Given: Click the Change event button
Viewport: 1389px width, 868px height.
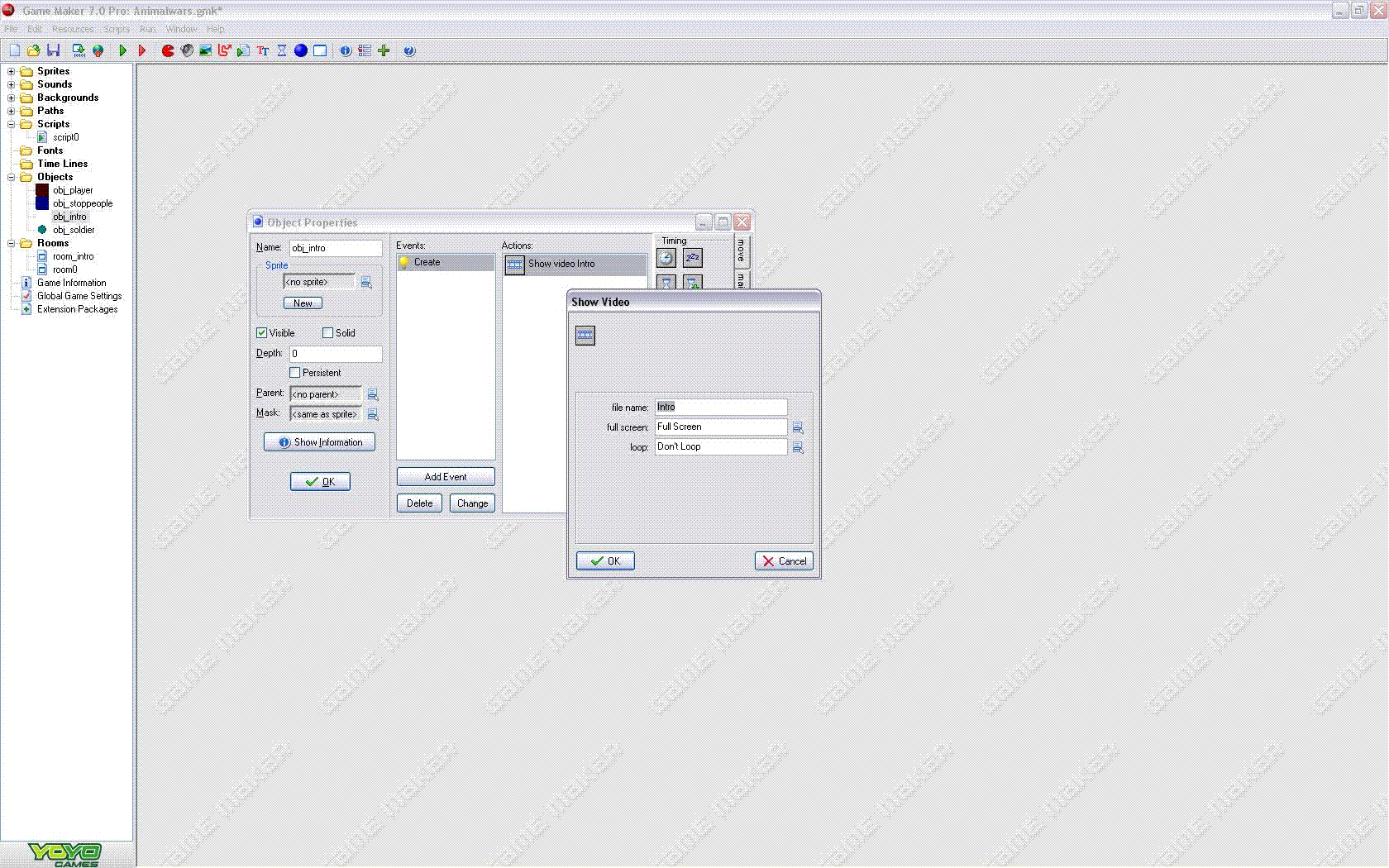Looking at the screenshot, I should coord(472,503).
